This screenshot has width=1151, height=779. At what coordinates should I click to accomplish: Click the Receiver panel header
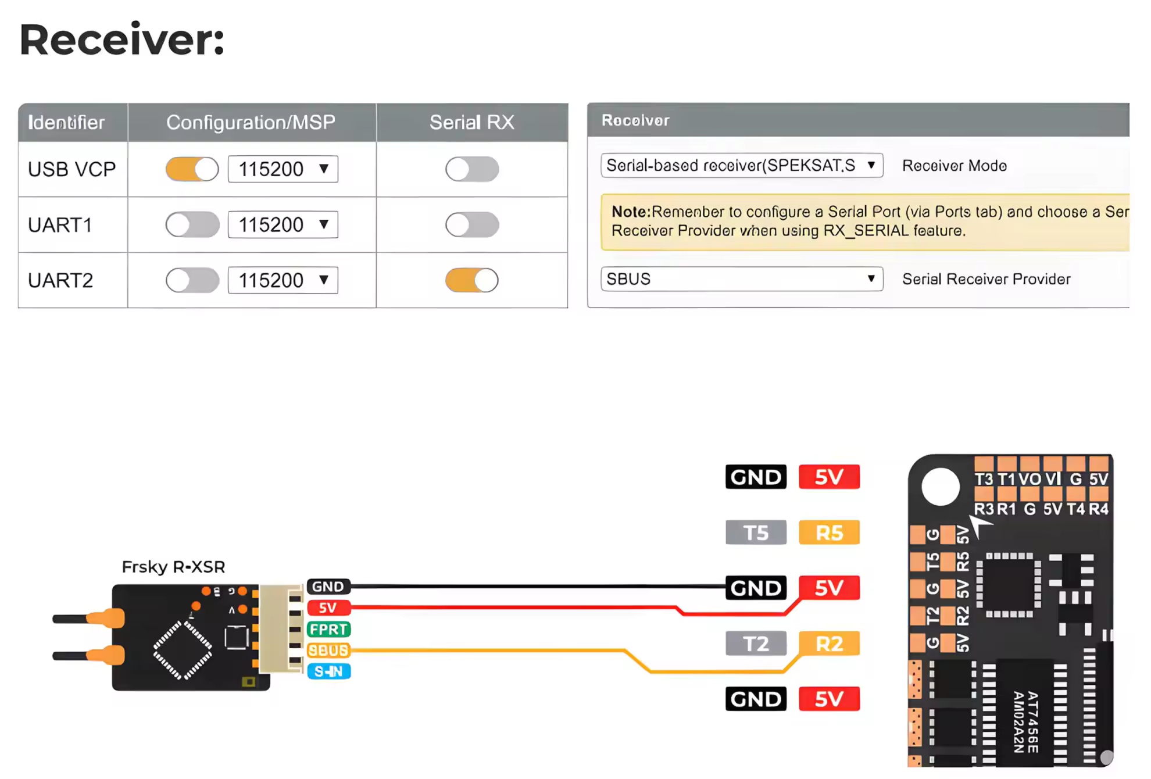click(859, 120)
